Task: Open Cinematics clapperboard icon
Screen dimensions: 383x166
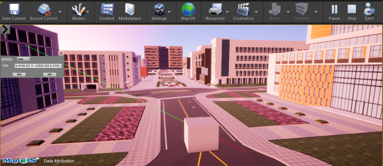Action: click(243, 10)
